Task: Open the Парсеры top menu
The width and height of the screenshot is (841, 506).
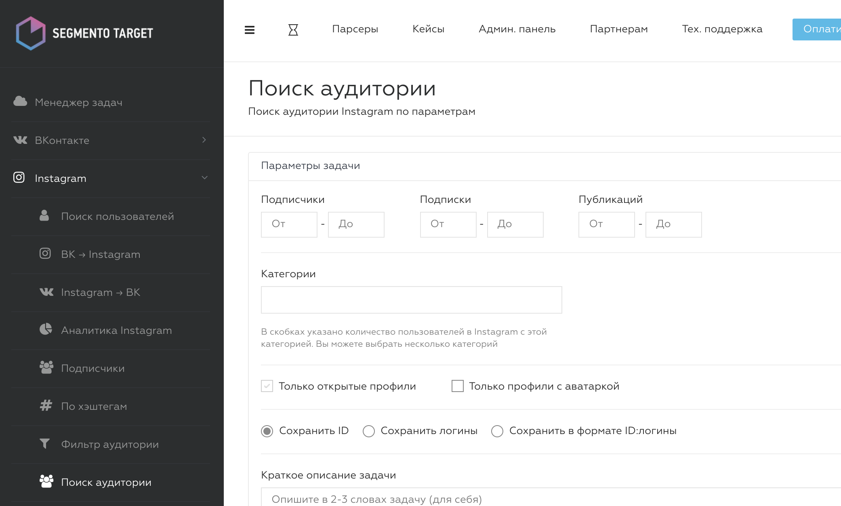Action: (355, 29)
